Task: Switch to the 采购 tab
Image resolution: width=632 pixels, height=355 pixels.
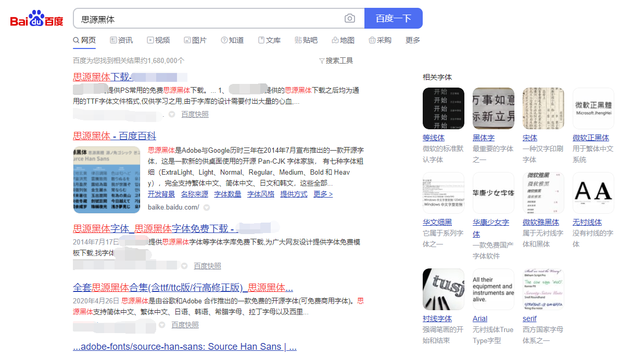Action: (380, 40)
